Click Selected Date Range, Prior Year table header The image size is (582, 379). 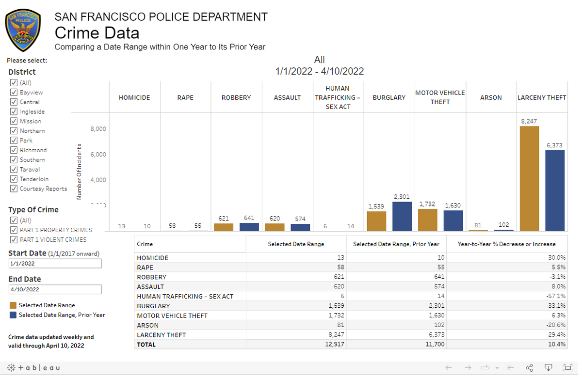tap(396, 244)
